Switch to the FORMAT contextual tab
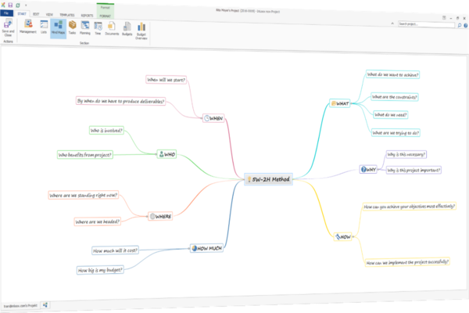The image size is (469, 313). (x=105, y=16)
